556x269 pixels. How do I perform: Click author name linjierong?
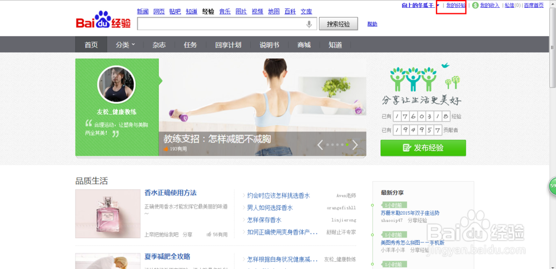click(344, 220)
